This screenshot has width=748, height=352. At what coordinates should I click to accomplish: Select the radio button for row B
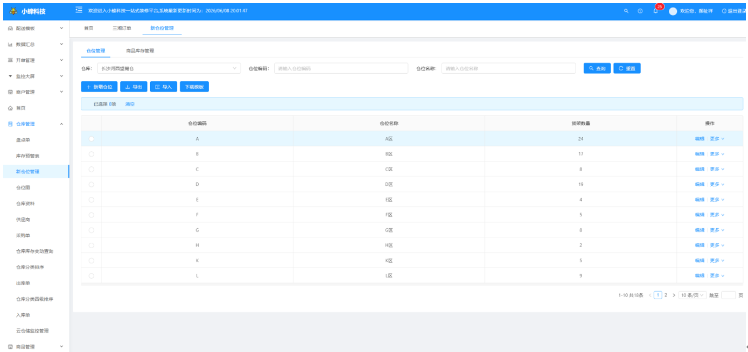click(x=91, y=154)
